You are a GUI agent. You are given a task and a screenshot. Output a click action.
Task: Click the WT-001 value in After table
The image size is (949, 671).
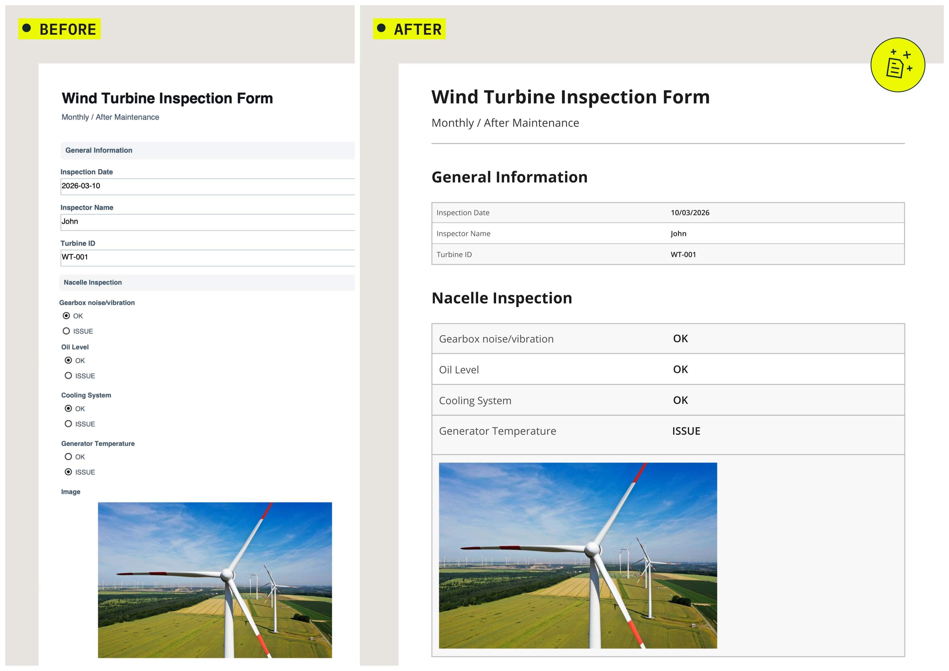coord(683,255)
